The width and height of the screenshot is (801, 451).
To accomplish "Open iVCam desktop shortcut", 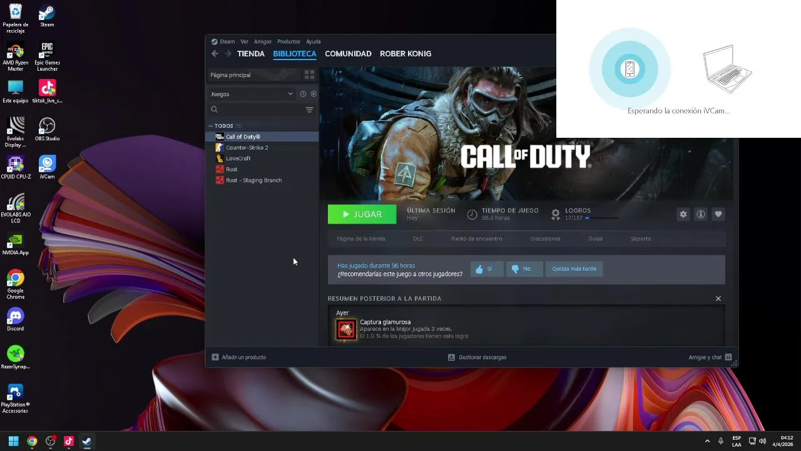I will (47, 168).
